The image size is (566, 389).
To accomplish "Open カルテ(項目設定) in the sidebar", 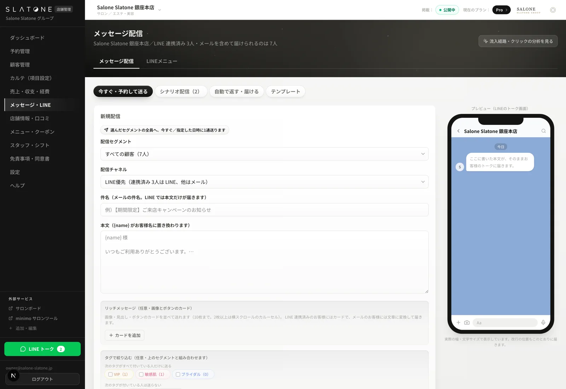I will 42,78.
